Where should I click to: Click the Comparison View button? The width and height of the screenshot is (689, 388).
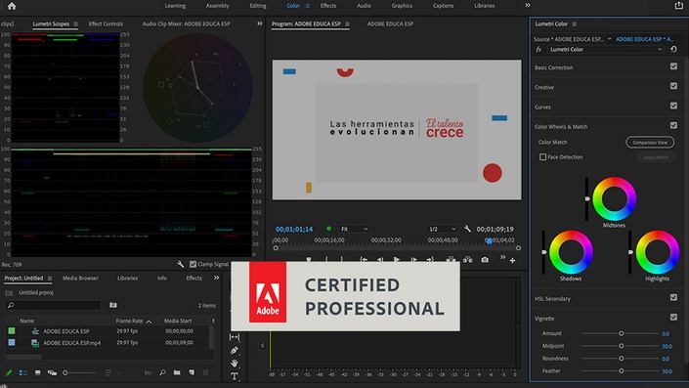click(x=650, y=143)
